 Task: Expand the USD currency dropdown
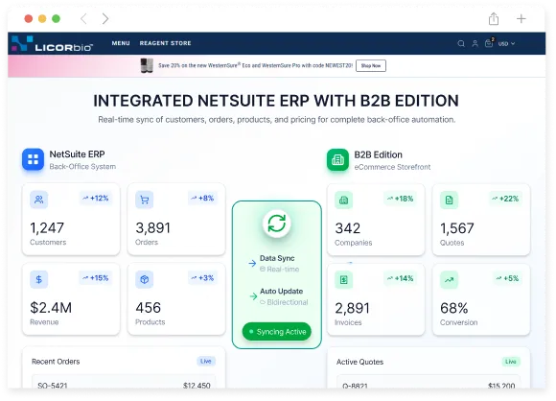coord(506,43)
